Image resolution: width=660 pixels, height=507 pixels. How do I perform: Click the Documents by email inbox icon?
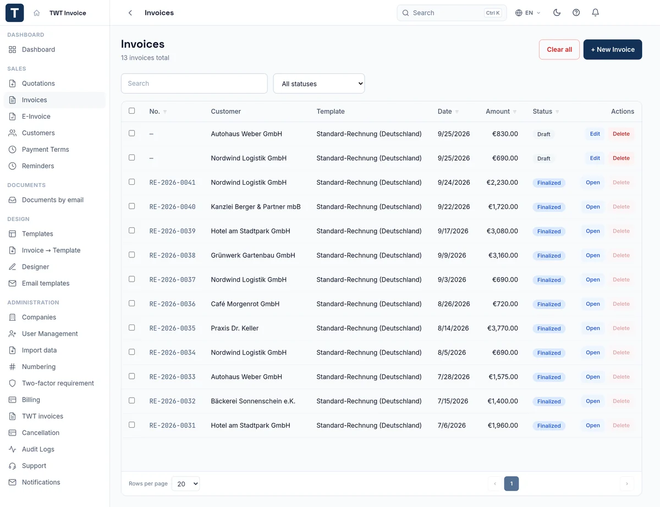(13, 200)
